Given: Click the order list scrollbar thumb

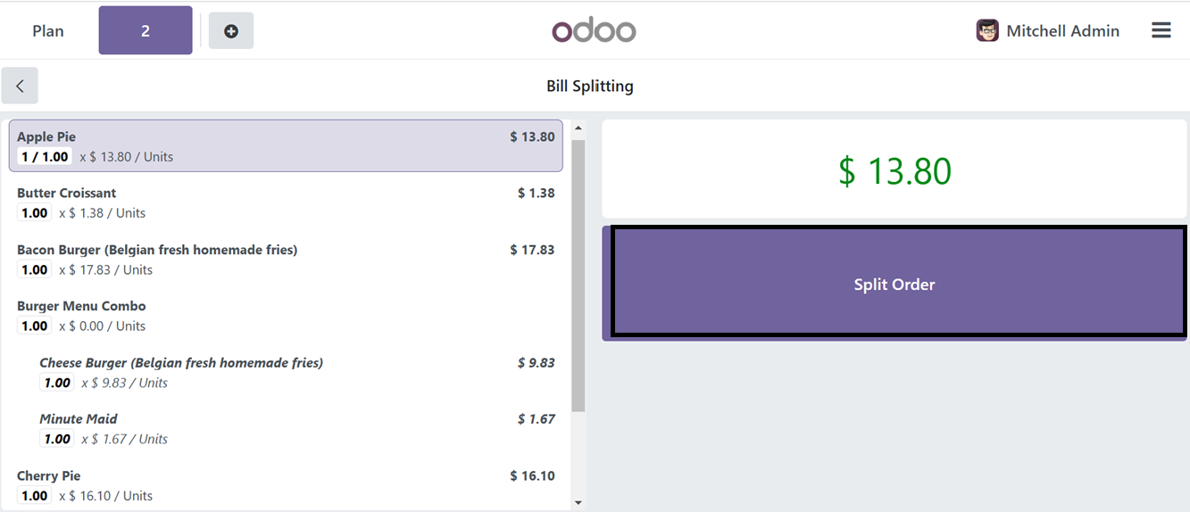Looking at the screenshot, I should coord(578,276).
